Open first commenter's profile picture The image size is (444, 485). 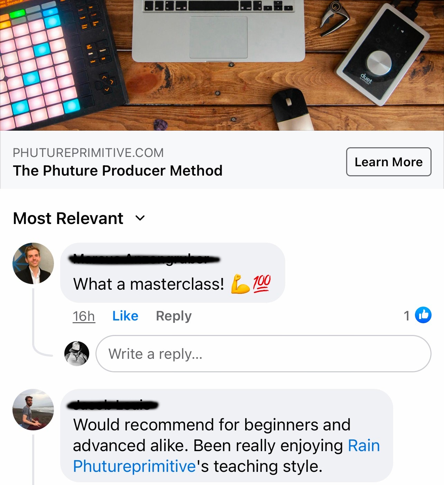tap(33, 263)
